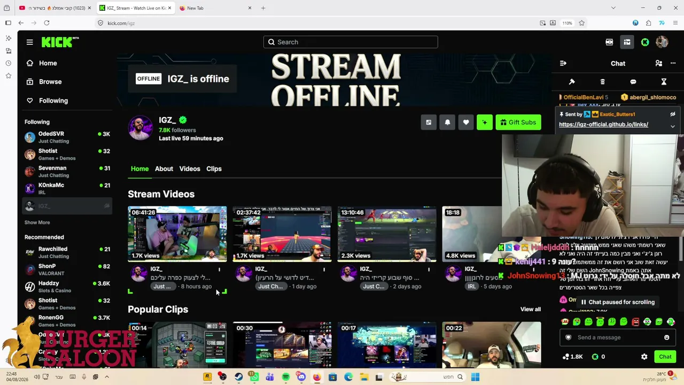The image size is (684, 385).
Task: Click the pin icon in chat toolbar
Action: click(x=572, y=82)
